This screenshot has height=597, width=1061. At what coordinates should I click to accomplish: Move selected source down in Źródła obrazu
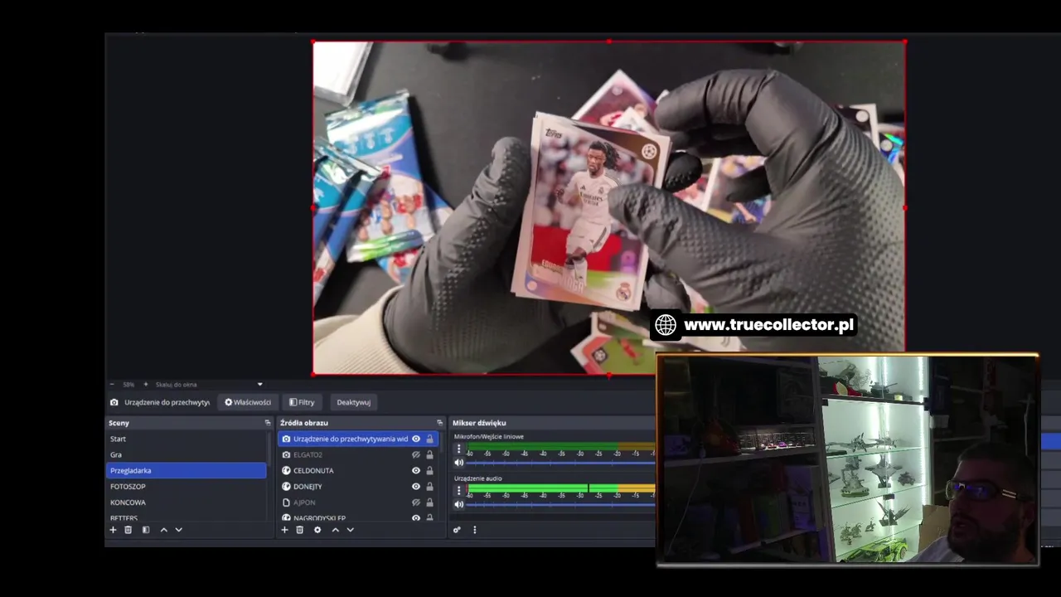coord(350,530)
